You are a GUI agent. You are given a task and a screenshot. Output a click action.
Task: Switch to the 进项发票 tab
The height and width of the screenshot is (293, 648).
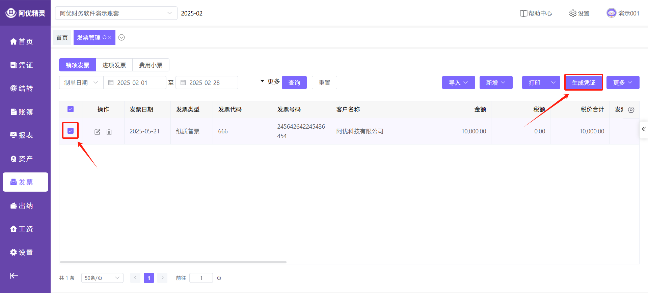pyautogui.click(x=114, y=65)
